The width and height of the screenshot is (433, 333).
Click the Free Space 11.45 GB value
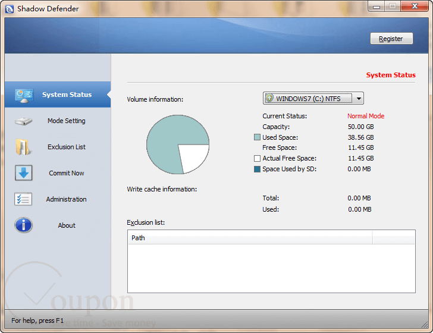click(x=360, y=147)
